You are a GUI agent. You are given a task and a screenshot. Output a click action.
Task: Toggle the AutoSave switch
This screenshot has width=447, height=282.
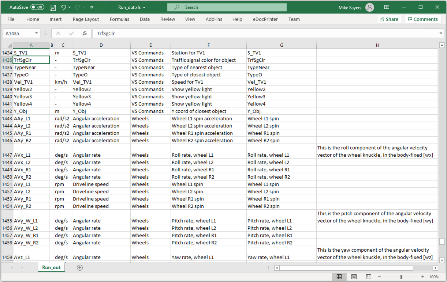click(37, 7)
